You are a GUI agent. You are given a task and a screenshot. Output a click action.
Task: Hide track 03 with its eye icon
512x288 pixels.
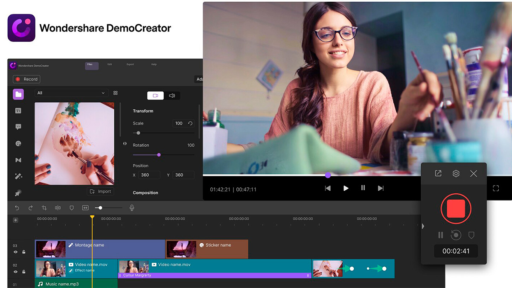click(15, 252)
